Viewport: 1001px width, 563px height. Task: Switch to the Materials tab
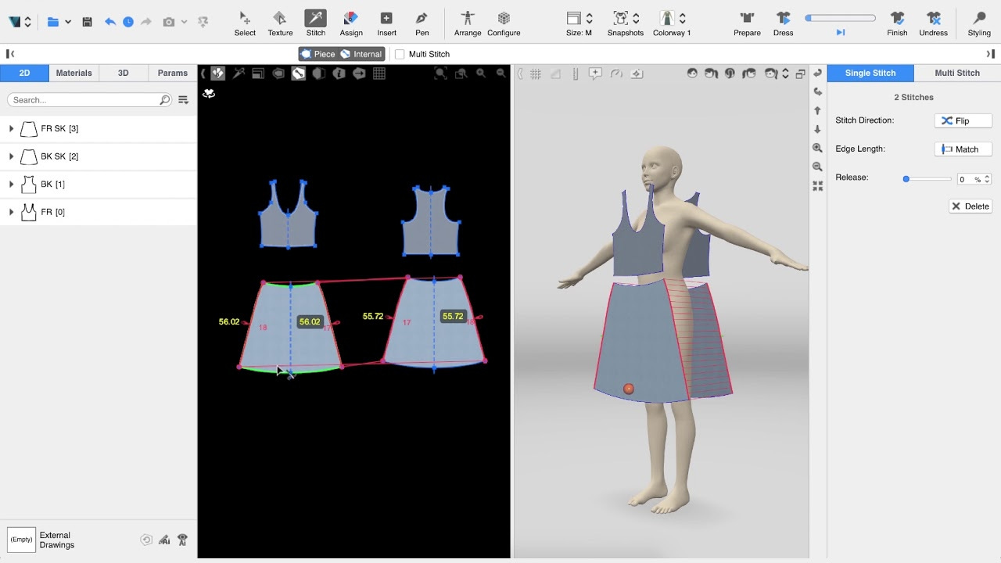point(74,73)
